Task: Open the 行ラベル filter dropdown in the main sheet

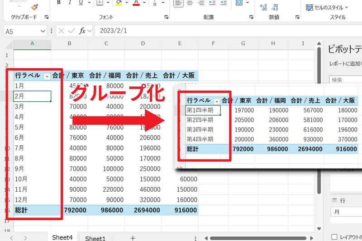Action: (47, 76)
